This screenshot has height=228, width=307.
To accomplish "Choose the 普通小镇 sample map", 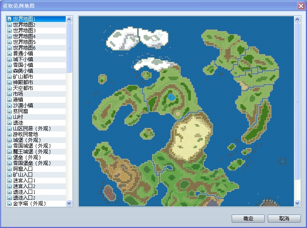I will [36, 53].
